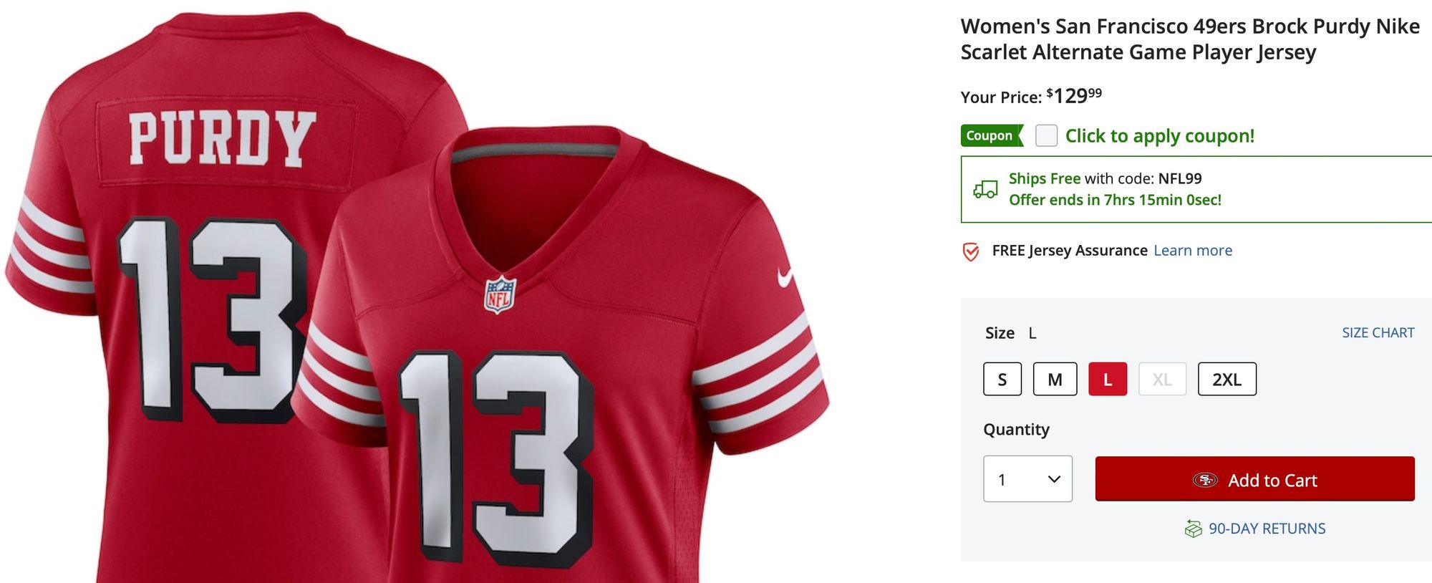Image resolution: width=1432 pixels, height=583 pixels.
Task: Select size M
Action: tap(1055, 380)
